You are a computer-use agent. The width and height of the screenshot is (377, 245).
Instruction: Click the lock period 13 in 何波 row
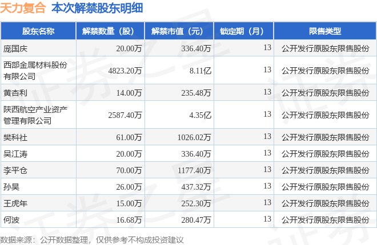coord(267,219)
